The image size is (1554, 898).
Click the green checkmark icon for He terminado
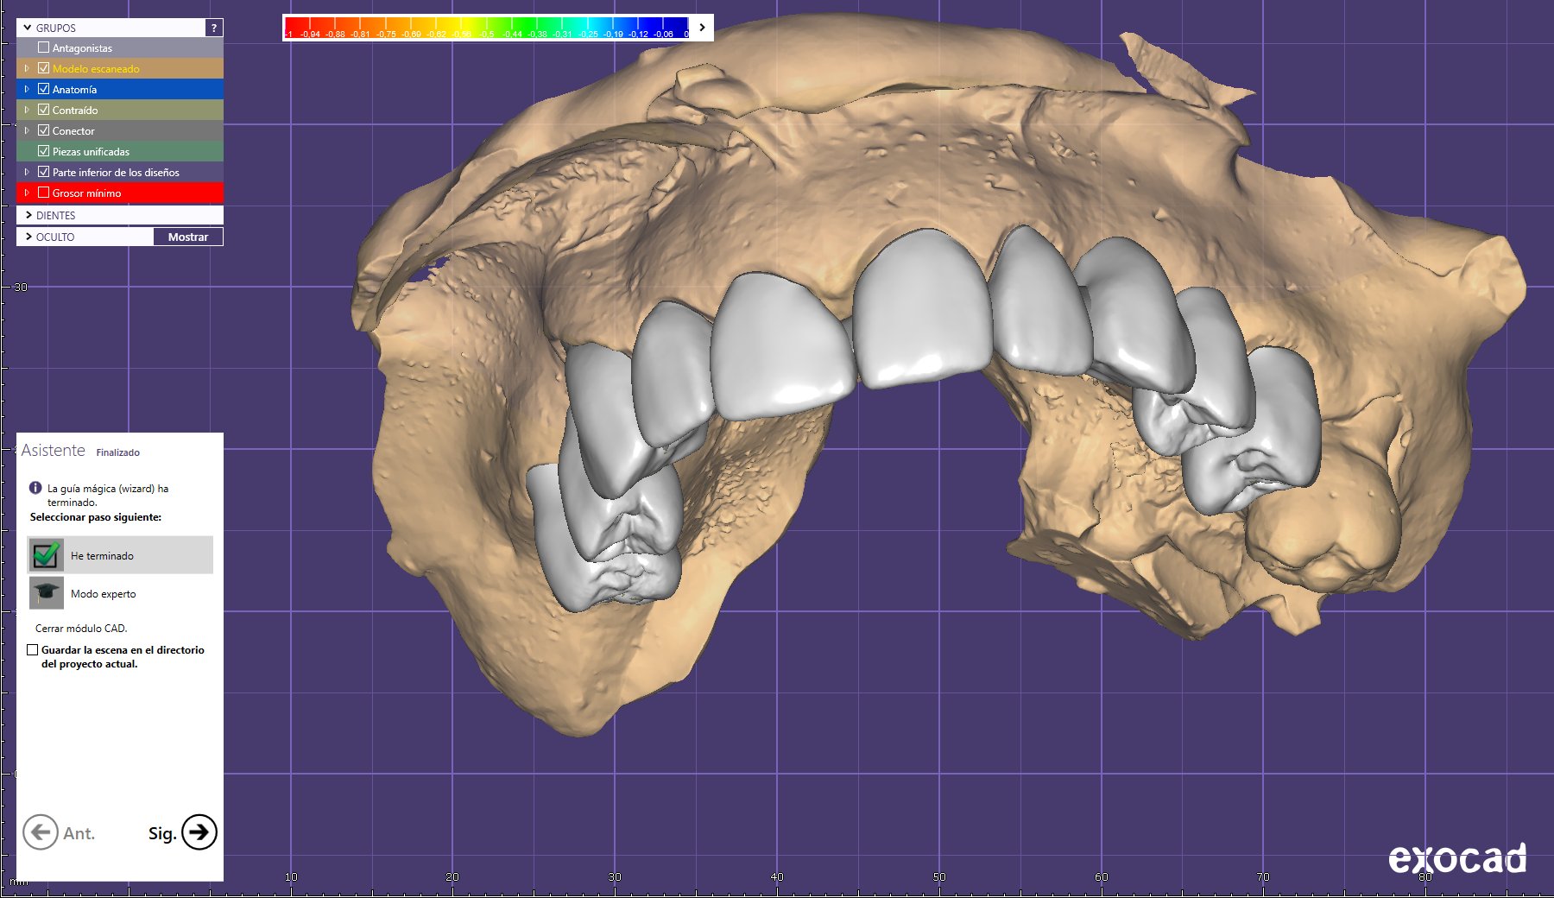click(45, 555)
